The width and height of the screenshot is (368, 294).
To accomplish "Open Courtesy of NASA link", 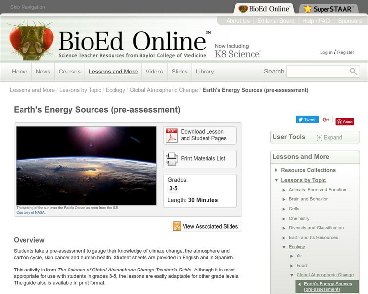I will [x=30, y=212].
